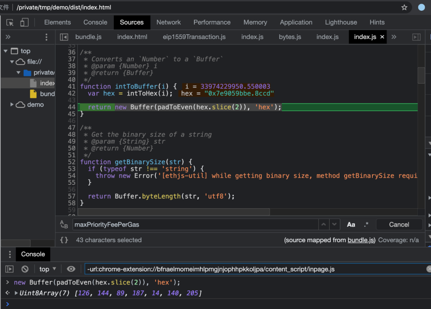Collapse the top frame tree node
Viewport: 431px width, 309px height.
pyautogui.click(x=6, y=51)
